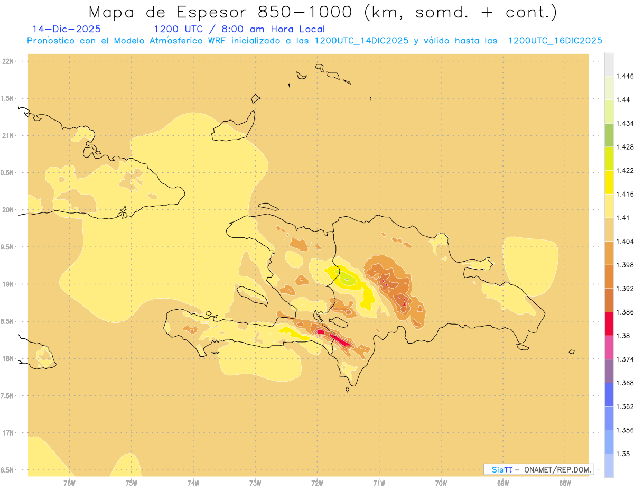Click the '75W' longitude label
The image size is (634, 490).
pos(132,483)
